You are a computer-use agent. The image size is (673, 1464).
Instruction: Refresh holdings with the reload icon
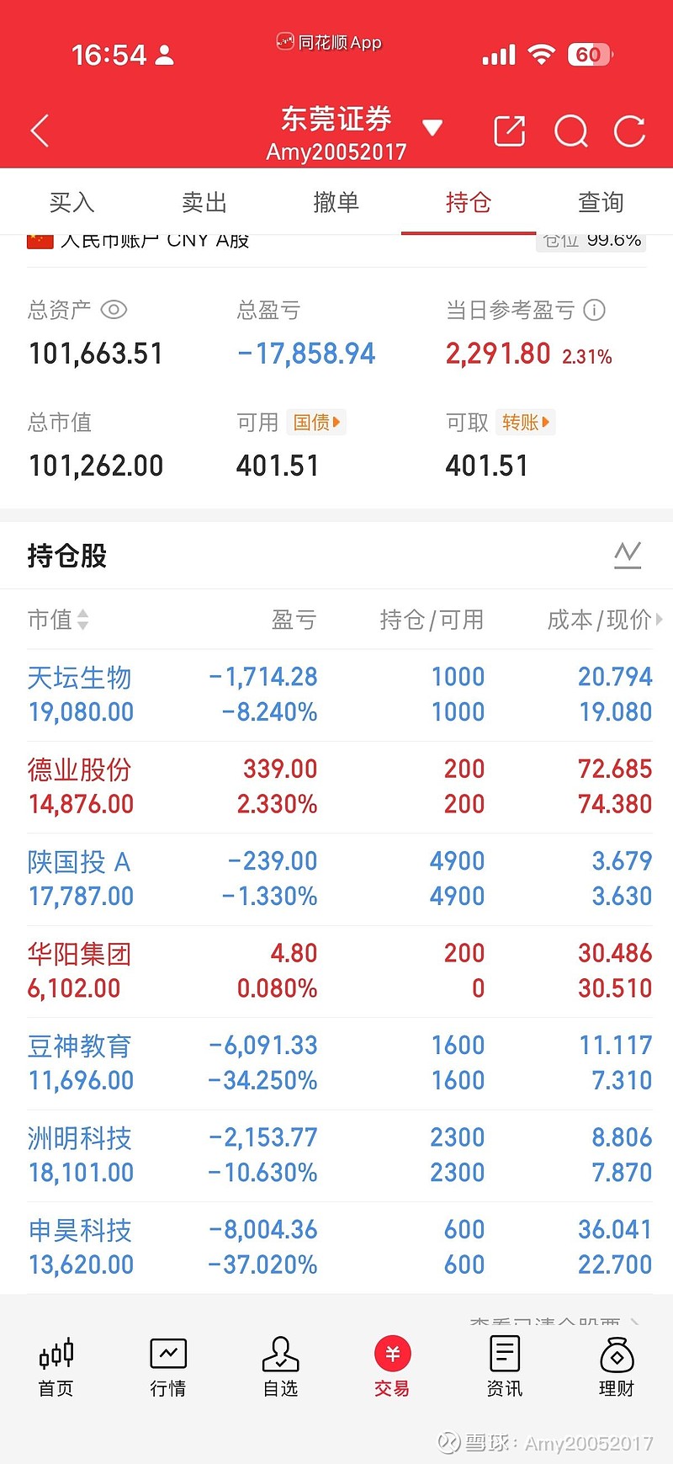[x=629, y=131]
